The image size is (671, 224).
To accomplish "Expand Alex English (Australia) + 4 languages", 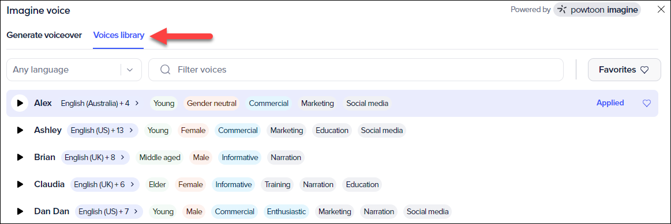I will coord(100,103).
